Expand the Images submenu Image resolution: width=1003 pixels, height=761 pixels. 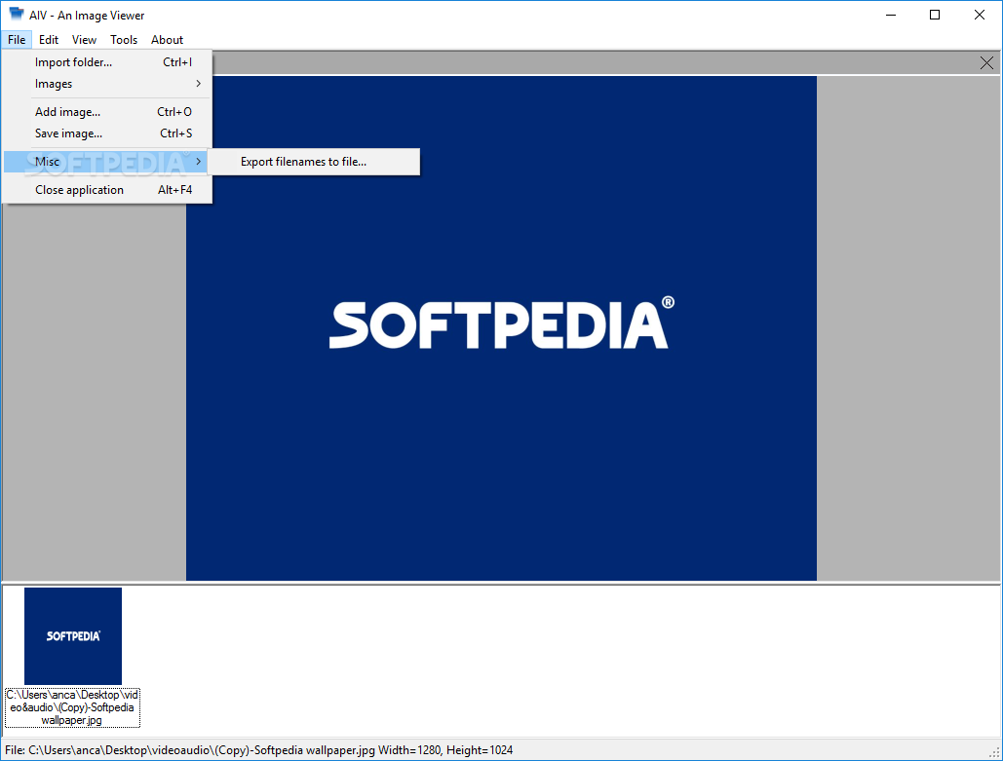(107, 84)
